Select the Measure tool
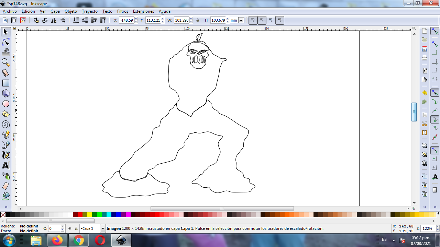The height and width of the screenshot is (247, 440). pyautogui.click(x=5, y=73)
